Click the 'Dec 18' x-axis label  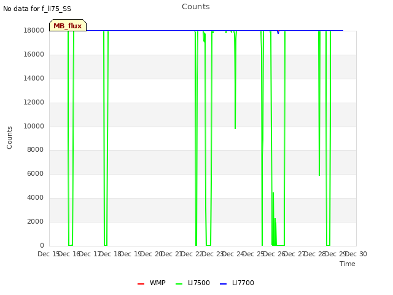click(111, 254)
